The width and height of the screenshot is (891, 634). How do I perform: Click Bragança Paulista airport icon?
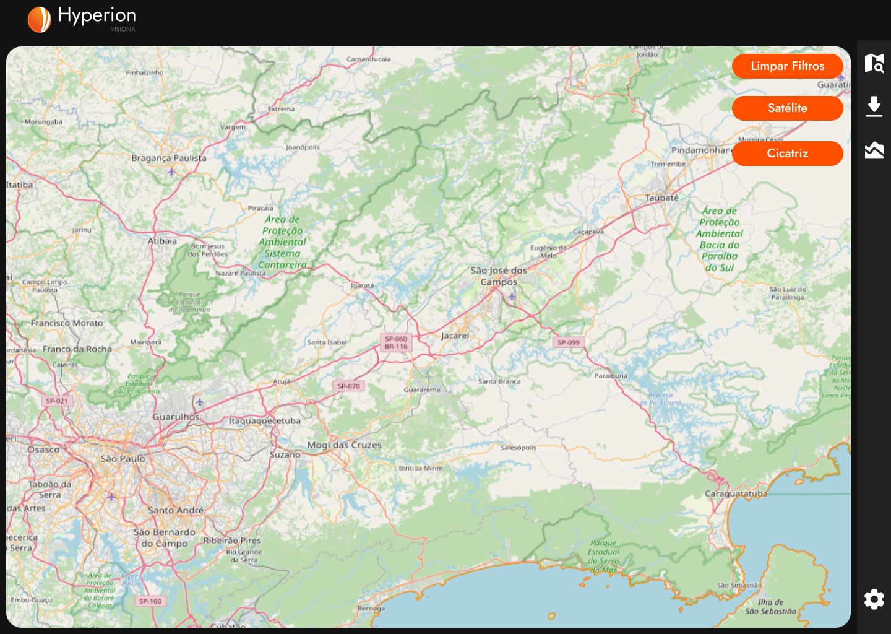coord(171,172)
